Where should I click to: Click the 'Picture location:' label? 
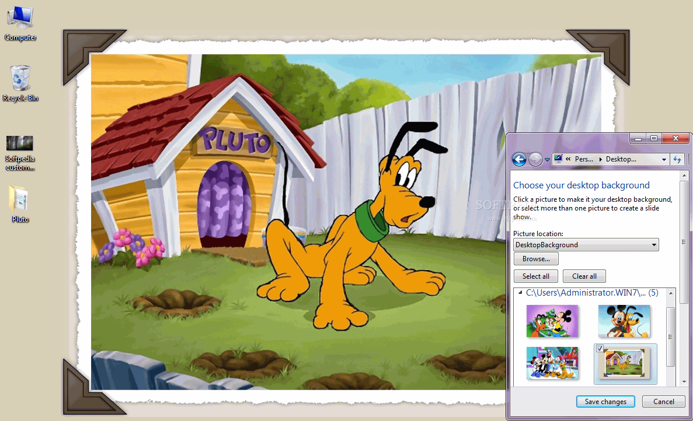[x=538, y=233]
